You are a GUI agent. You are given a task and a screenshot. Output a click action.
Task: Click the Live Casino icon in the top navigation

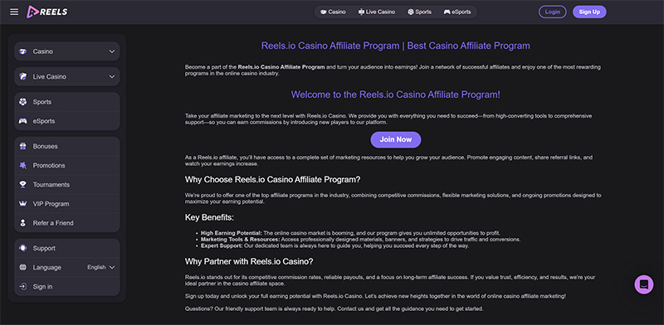pos(361,12)
